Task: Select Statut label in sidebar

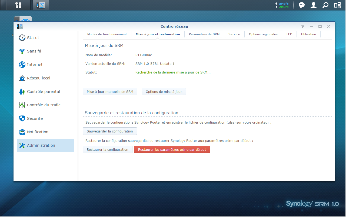Action: coord(33,38)
